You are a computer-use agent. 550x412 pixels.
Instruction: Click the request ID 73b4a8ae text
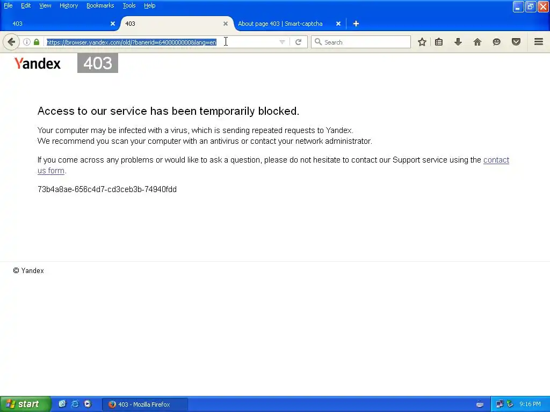[107, 189]
